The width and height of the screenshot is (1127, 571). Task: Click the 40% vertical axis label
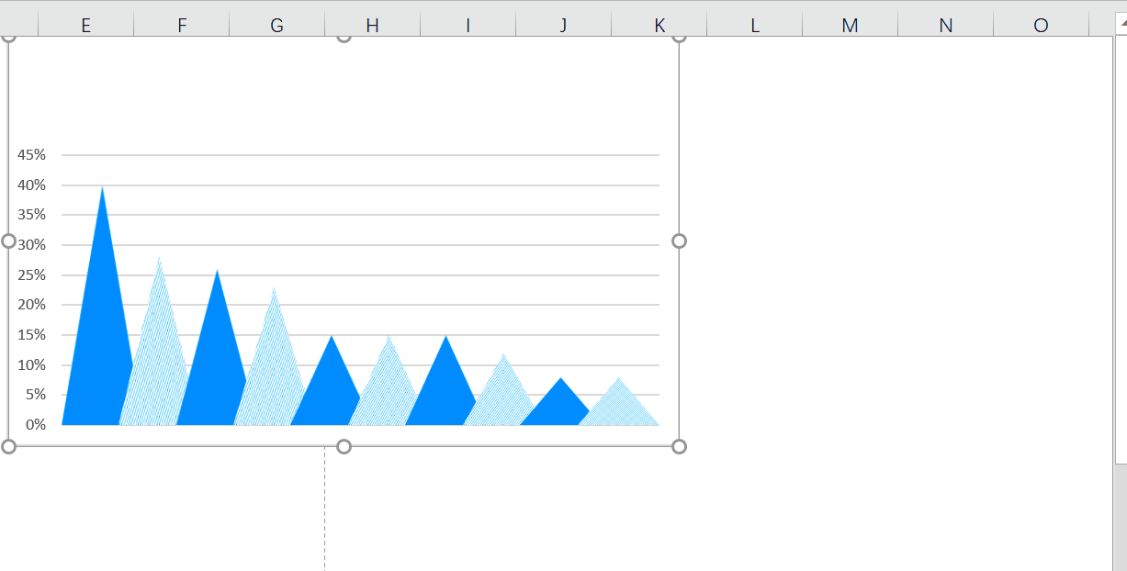(x=31, y=185)
